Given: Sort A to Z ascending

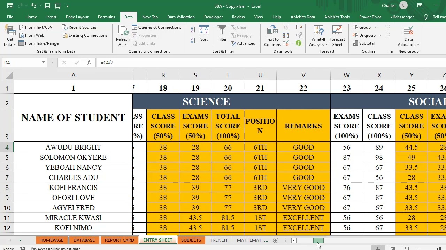Looking at the screenshot, I should [193, 30].
